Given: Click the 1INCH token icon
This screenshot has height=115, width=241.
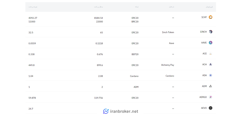Looking at the screenshot, I should point(210,32).
